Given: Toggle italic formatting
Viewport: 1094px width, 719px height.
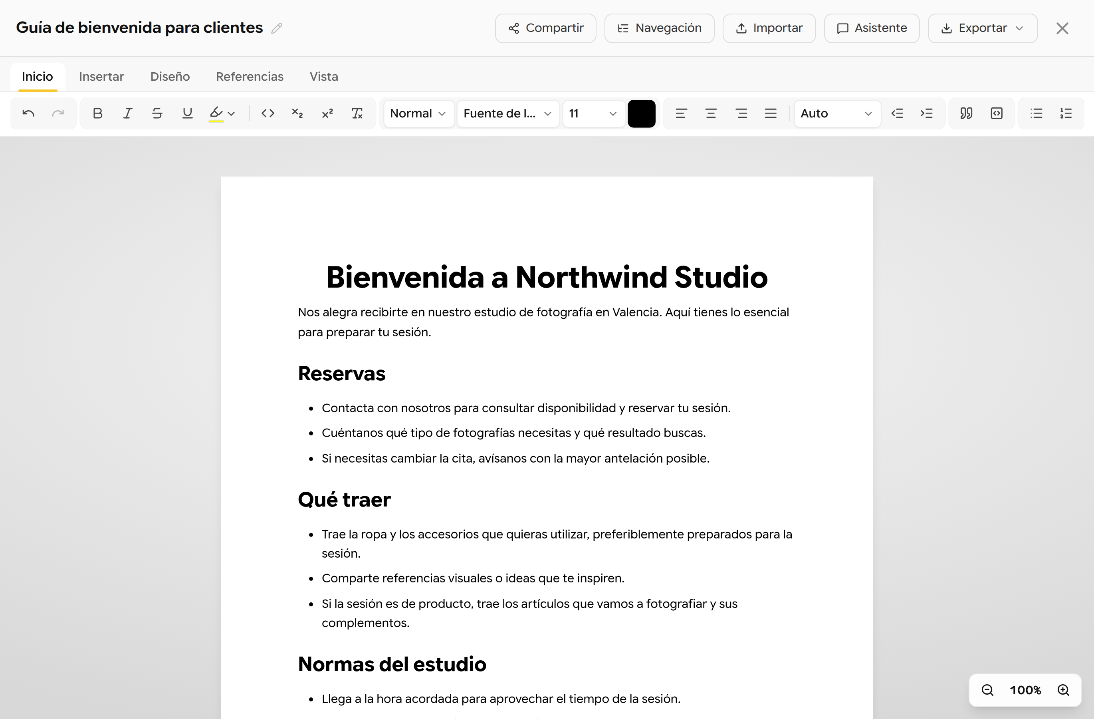Looking at the screenshot, I should tap(127, 113).
